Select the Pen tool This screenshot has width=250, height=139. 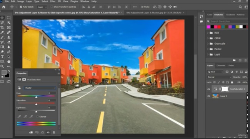[9, 52]
